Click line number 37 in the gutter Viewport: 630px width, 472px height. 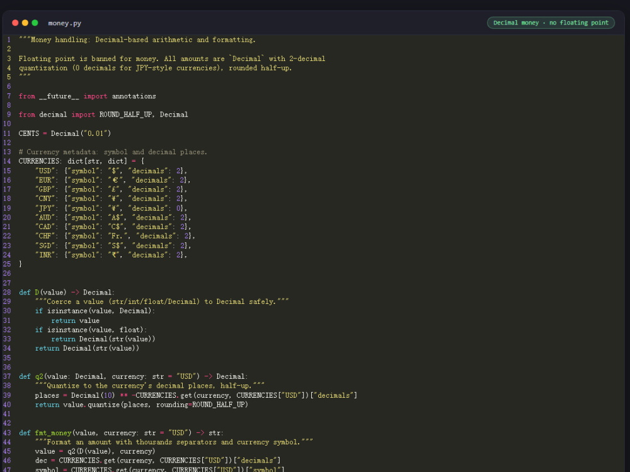7,376
